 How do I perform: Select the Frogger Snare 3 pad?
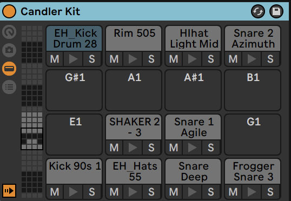[x=253, y=171]
